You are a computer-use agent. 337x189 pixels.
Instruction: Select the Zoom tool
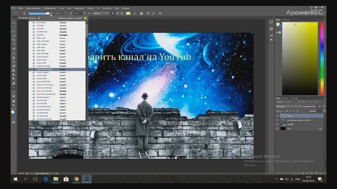(14, 105)
